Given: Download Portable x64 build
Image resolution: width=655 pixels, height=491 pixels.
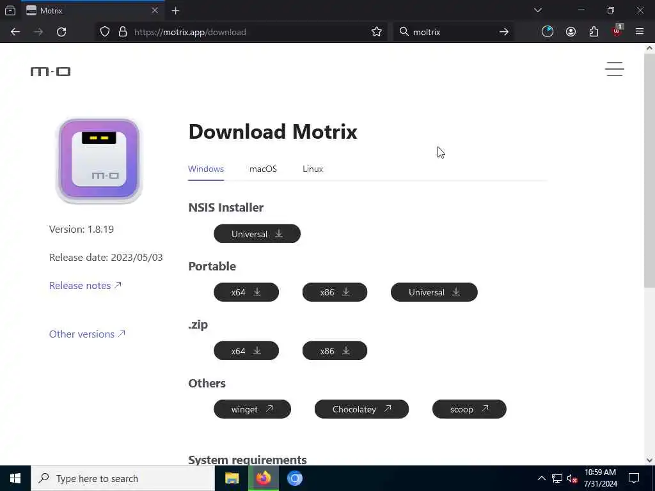Looking at the screenshot, I should tap(246, 292).
